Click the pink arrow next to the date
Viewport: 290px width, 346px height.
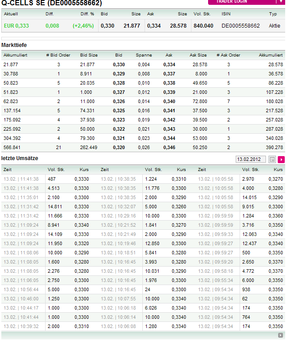point(281,160)
